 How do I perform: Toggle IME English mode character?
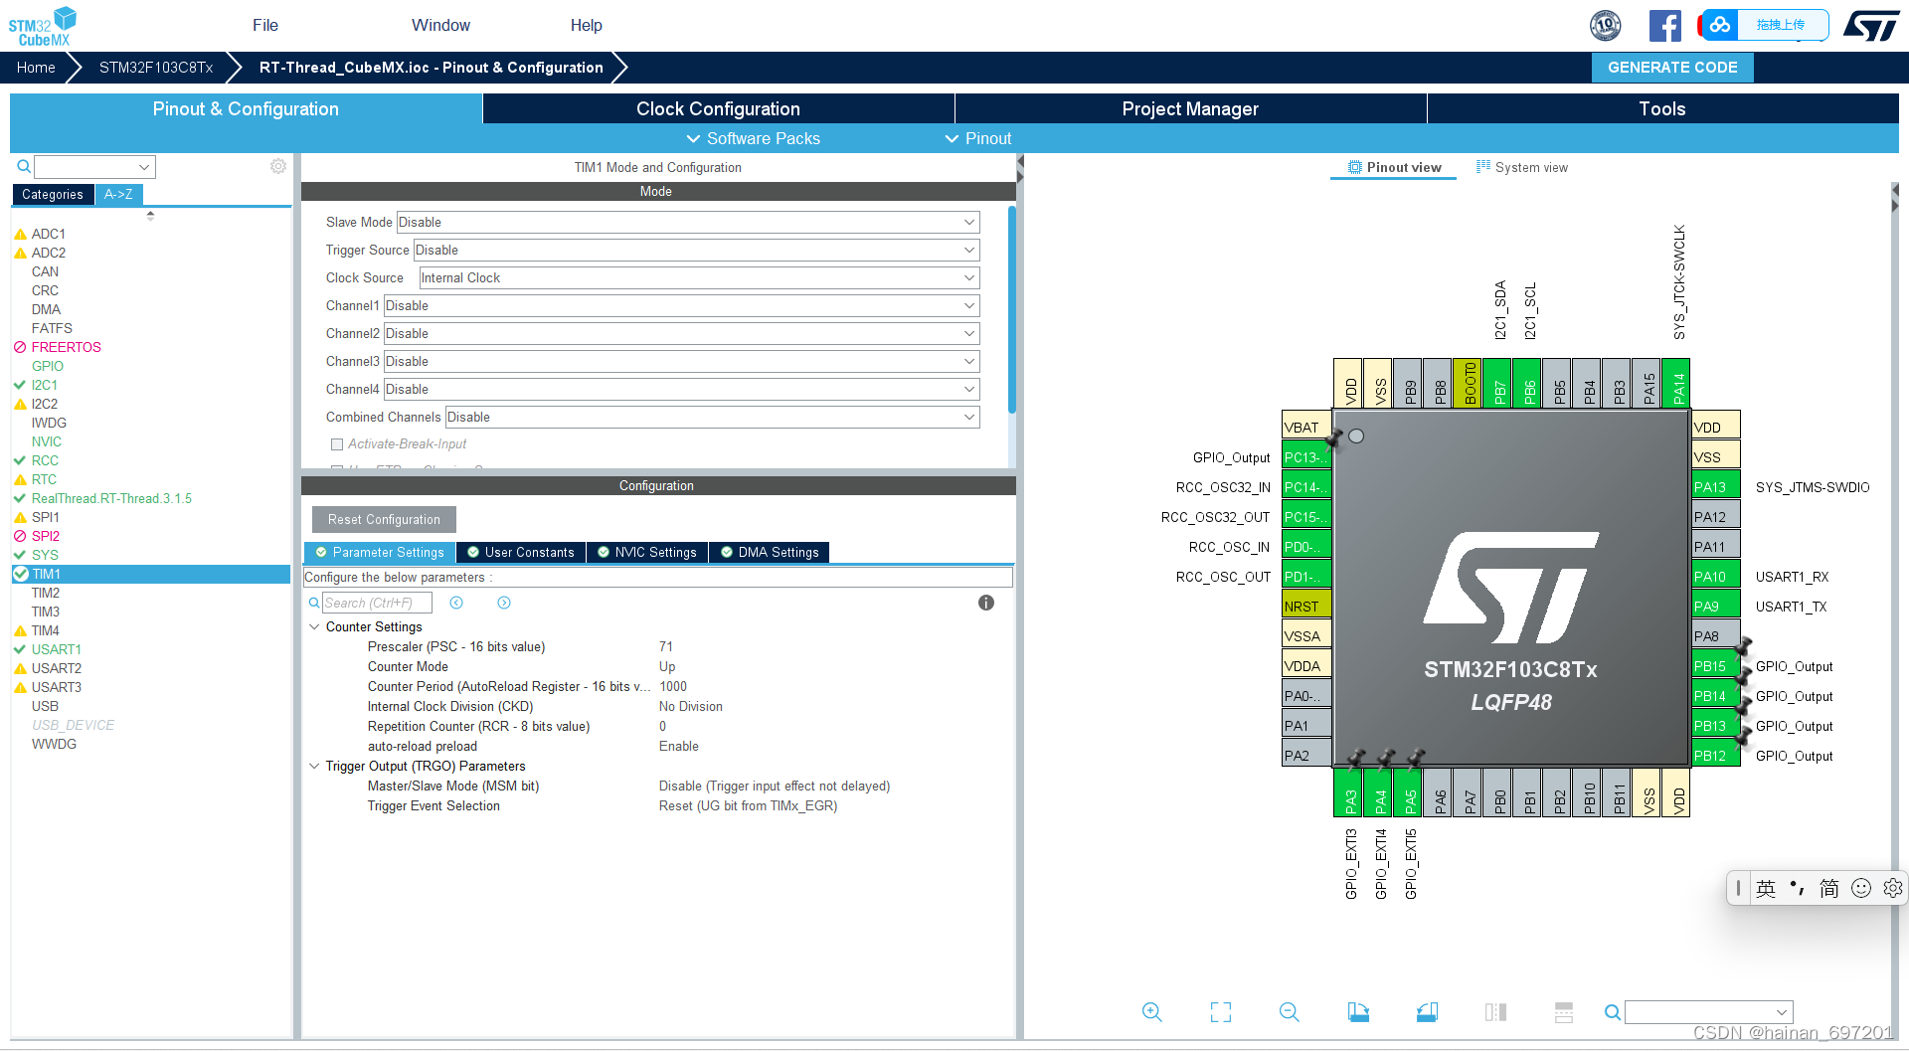(x=1766, y=888)
